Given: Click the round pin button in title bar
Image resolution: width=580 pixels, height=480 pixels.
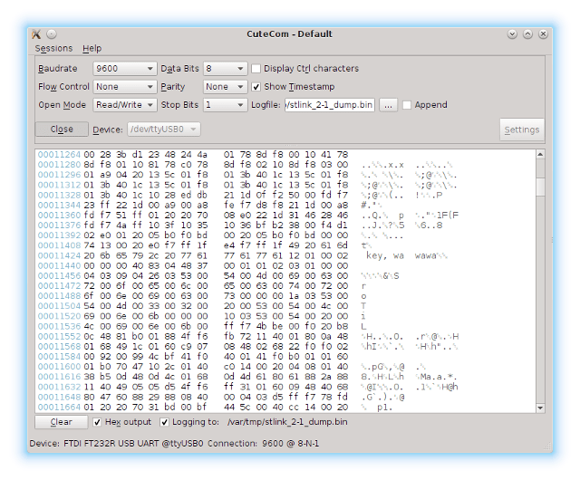Looking at the screenshot, I should 52,34.
